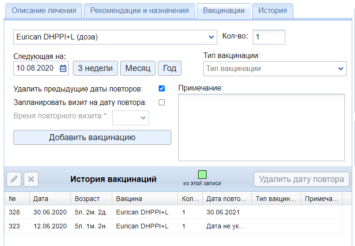Toggle 'Удалить предыдущие даты повторов' checkbox

coord(161,88)
